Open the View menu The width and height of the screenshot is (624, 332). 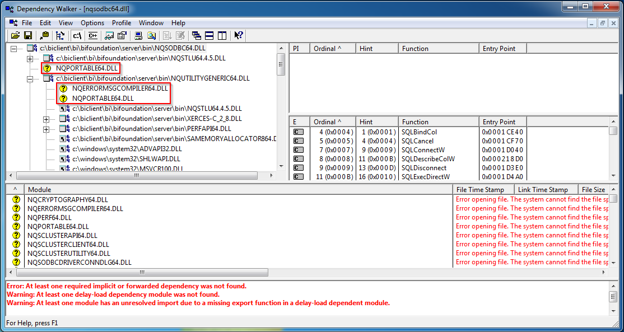coord(66,22)
